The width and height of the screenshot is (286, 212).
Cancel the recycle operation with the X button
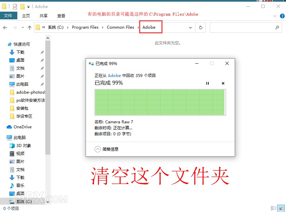(223, 83)
